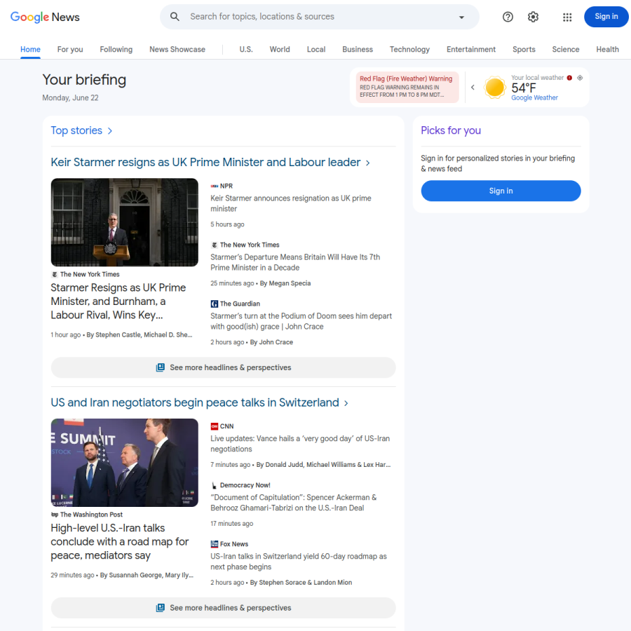Click the New York Times icon under Starmer photo
The height and width of the screenshot is (631, 631).
click(55, 274)
